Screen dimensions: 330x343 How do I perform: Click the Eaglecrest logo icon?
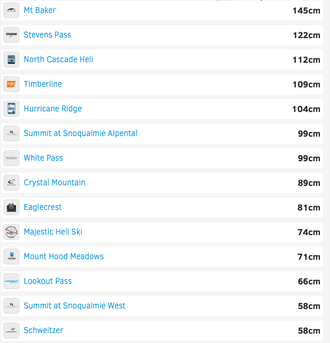click(x=11, y=207)
